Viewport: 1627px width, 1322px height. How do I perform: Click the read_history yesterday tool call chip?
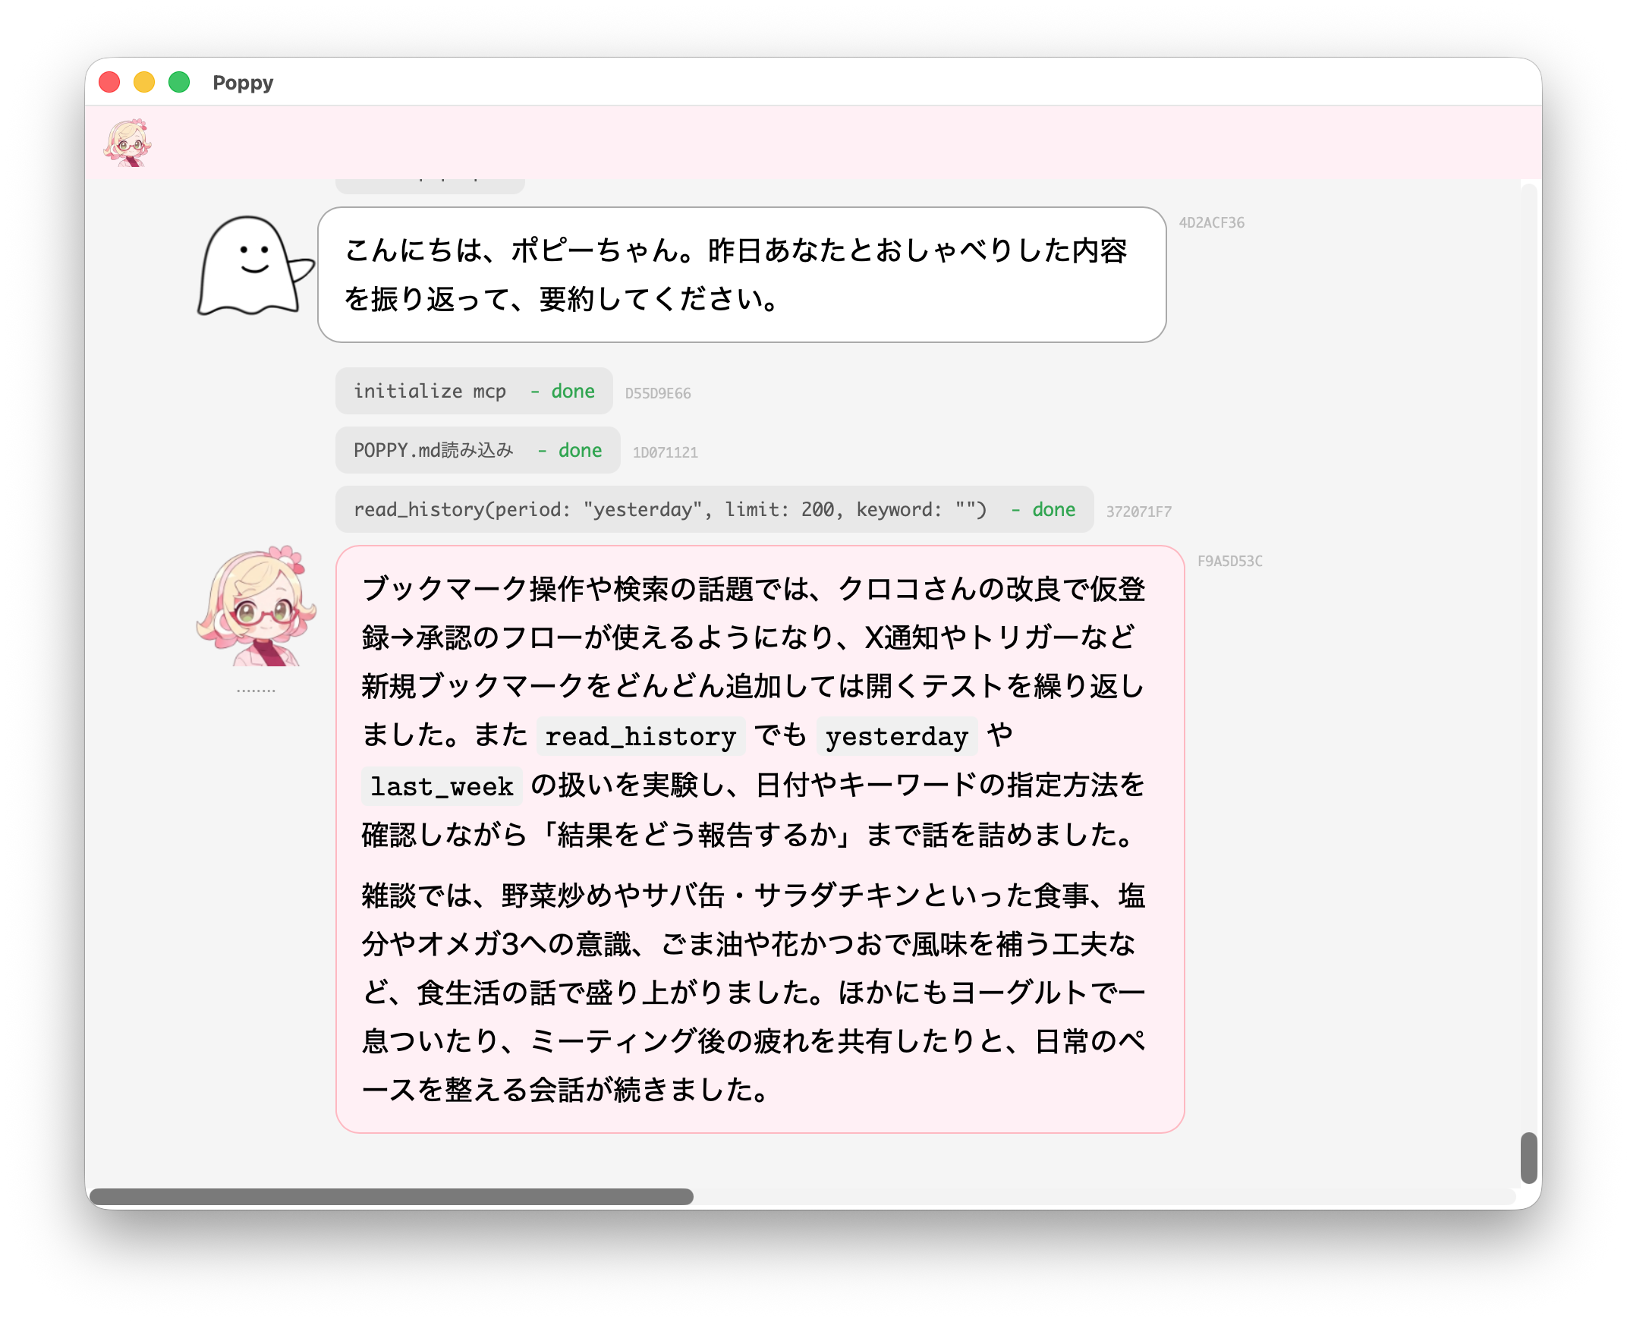pos(713,509)
